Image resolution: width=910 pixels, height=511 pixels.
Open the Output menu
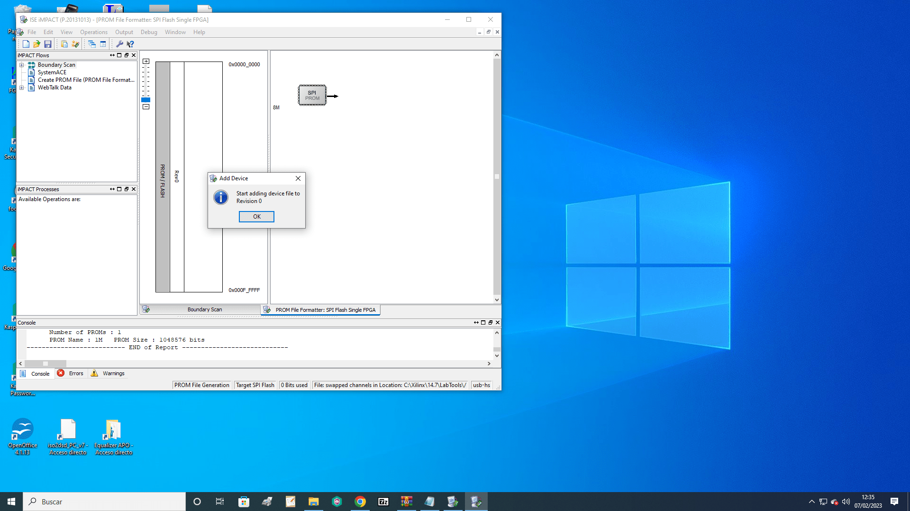124,32
